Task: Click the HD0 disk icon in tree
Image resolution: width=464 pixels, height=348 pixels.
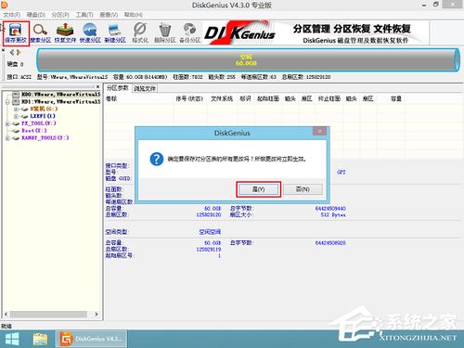Action: click(x=16, y=94)
